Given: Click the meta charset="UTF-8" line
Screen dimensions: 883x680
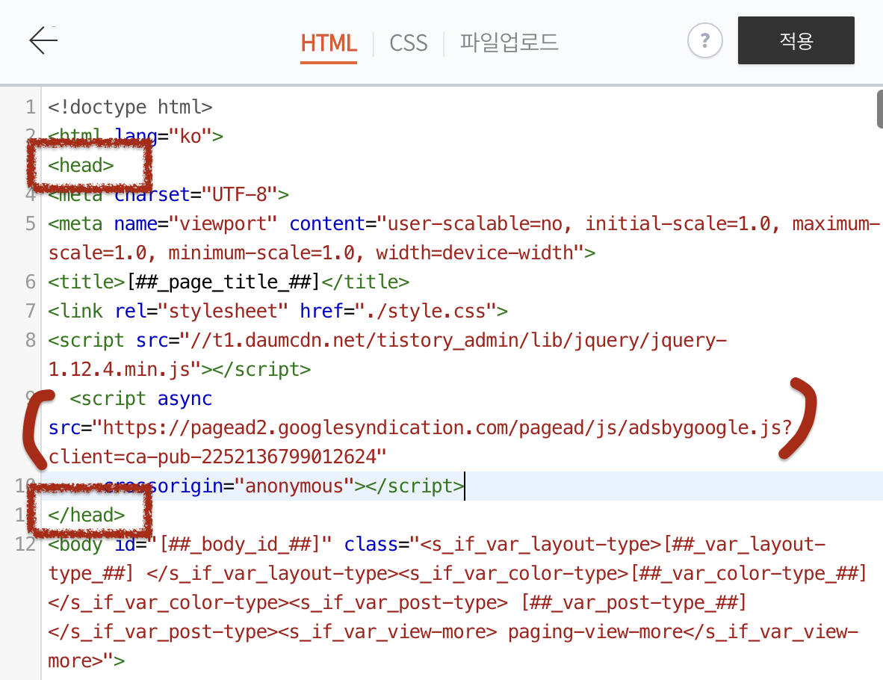Looking at the screenshot, I should click(x=168, y=194).
